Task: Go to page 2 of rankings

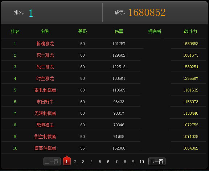Action: tap(75, 162)
